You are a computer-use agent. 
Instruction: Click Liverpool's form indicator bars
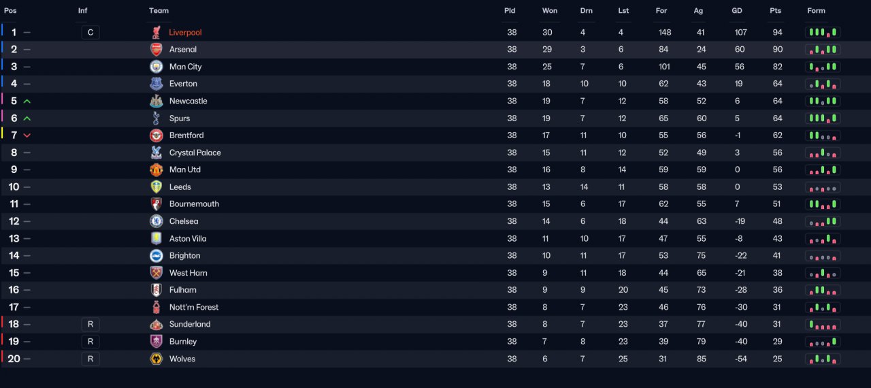pos(823,32)
